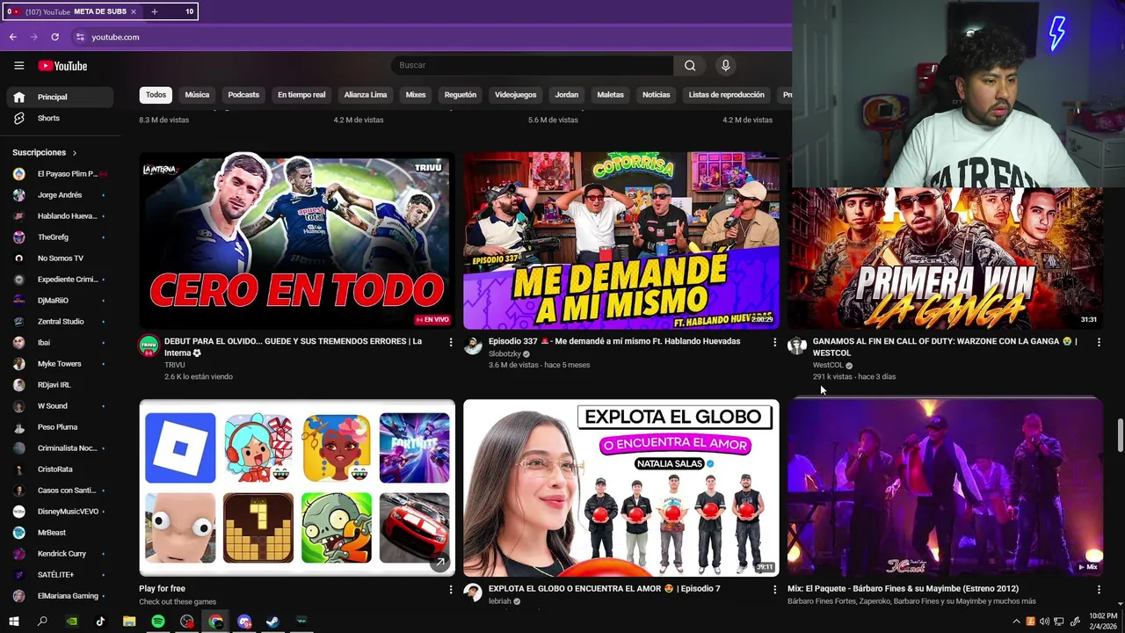1125x633 pixels.
Task: Play the CERO EN TODO video thumbnail
Action: click(297, 240)
